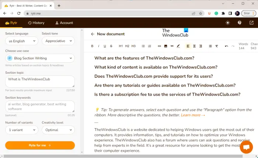Click heading 'Is there a subscription fee'
This screenshot has height=158, width=258.
pos(167,94)
